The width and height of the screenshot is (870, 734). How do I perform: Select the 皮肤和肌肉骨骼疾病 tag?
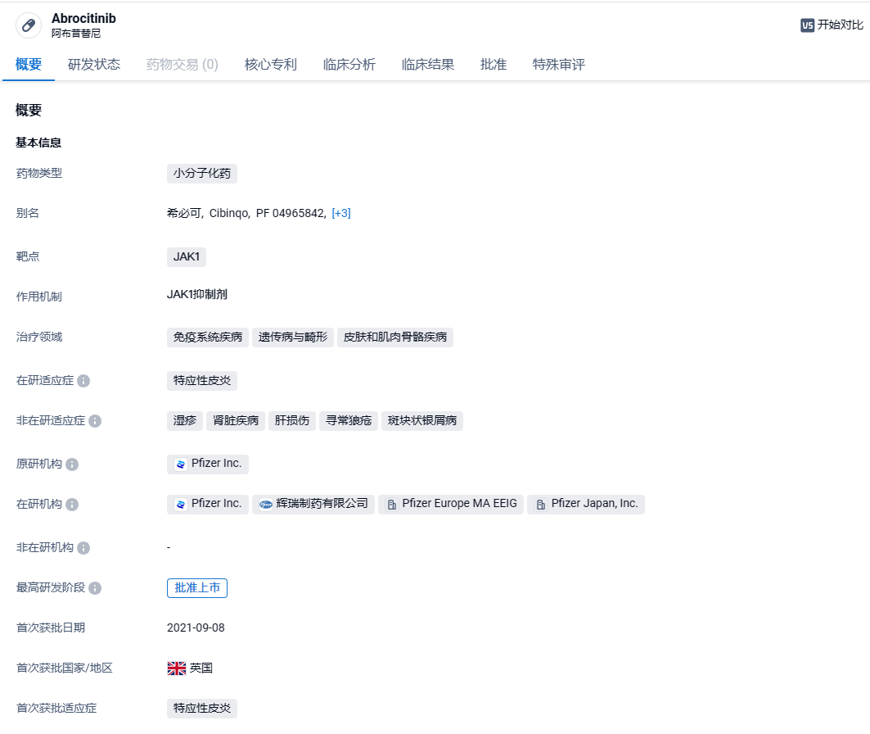[x=395, y=337]
